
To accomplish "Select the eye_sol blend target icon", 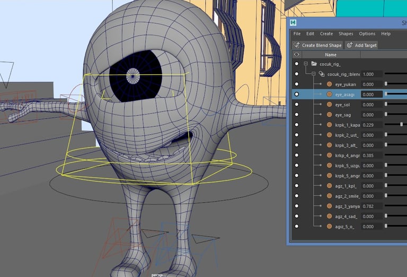I will pos(329,105).
